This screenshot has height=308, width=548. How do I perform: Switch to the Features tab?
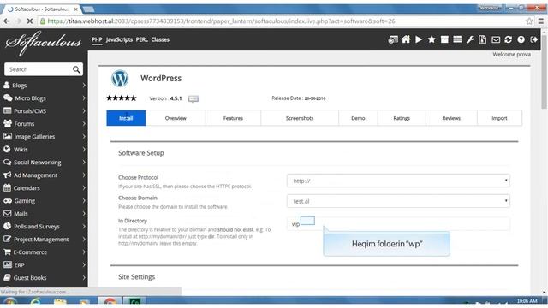233,118
